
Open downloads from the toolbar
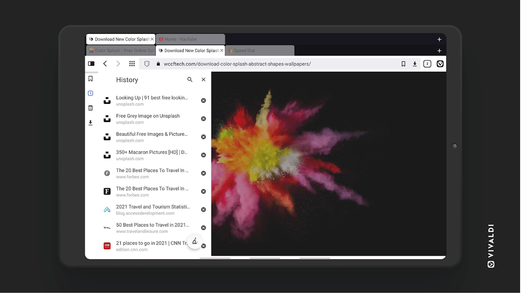click(x=415, y=64)
